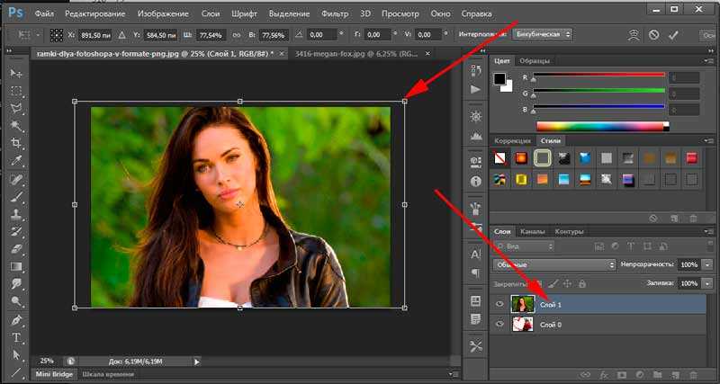The width and height of the screenshot is (720, 384).
Task: Select the Crop tool
Action: [x=16, y=143]
